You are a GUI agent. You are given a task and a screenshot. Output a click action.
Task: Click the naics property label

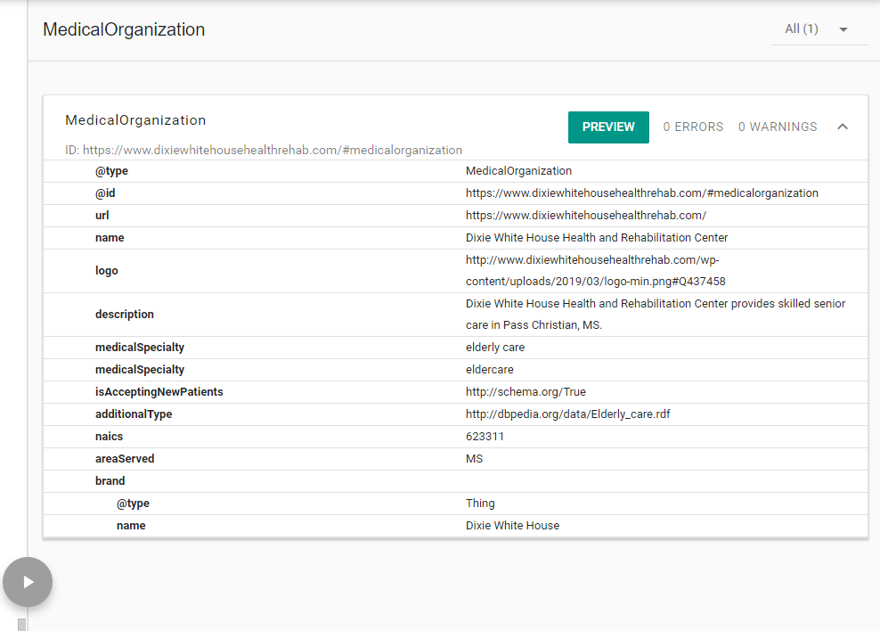109,436
